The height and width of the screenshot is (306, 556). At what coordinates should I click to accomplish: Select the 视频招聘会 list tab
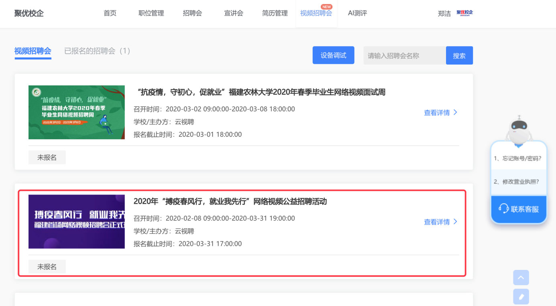tap(33, 51)
